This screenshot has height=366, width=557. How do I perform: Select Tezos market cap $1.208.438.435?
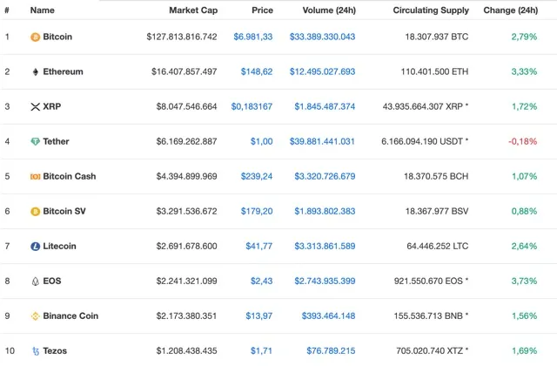tap(187, 350)
